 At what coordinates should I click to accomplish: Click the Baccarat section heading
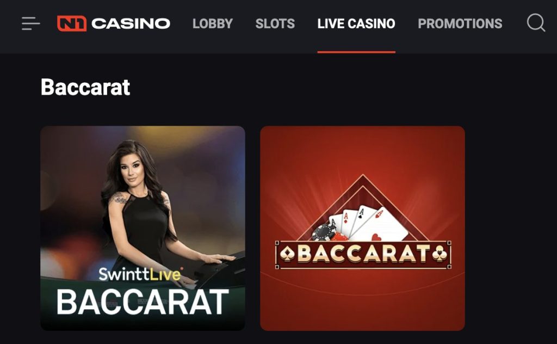pyautogui.click(x=85, y=87)
